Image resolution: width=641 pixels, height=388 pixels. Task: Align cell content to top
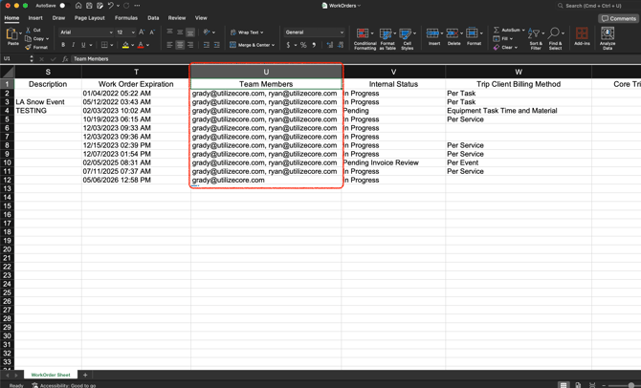[169, 32]
